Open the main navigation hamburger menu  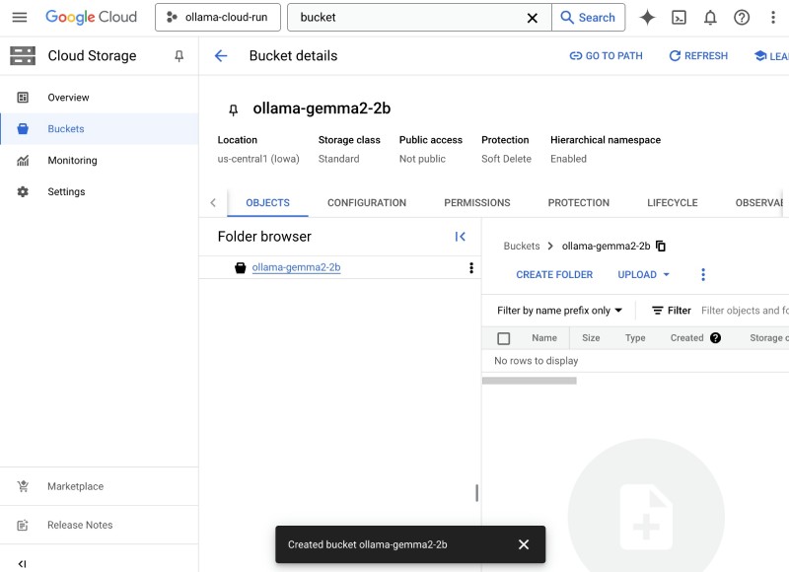pos(20,18)
